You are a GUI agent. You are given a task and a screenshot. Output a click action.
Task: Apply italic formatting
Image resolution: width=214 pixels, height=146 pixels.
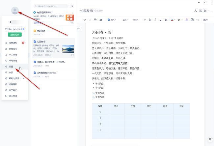(155, 20)
